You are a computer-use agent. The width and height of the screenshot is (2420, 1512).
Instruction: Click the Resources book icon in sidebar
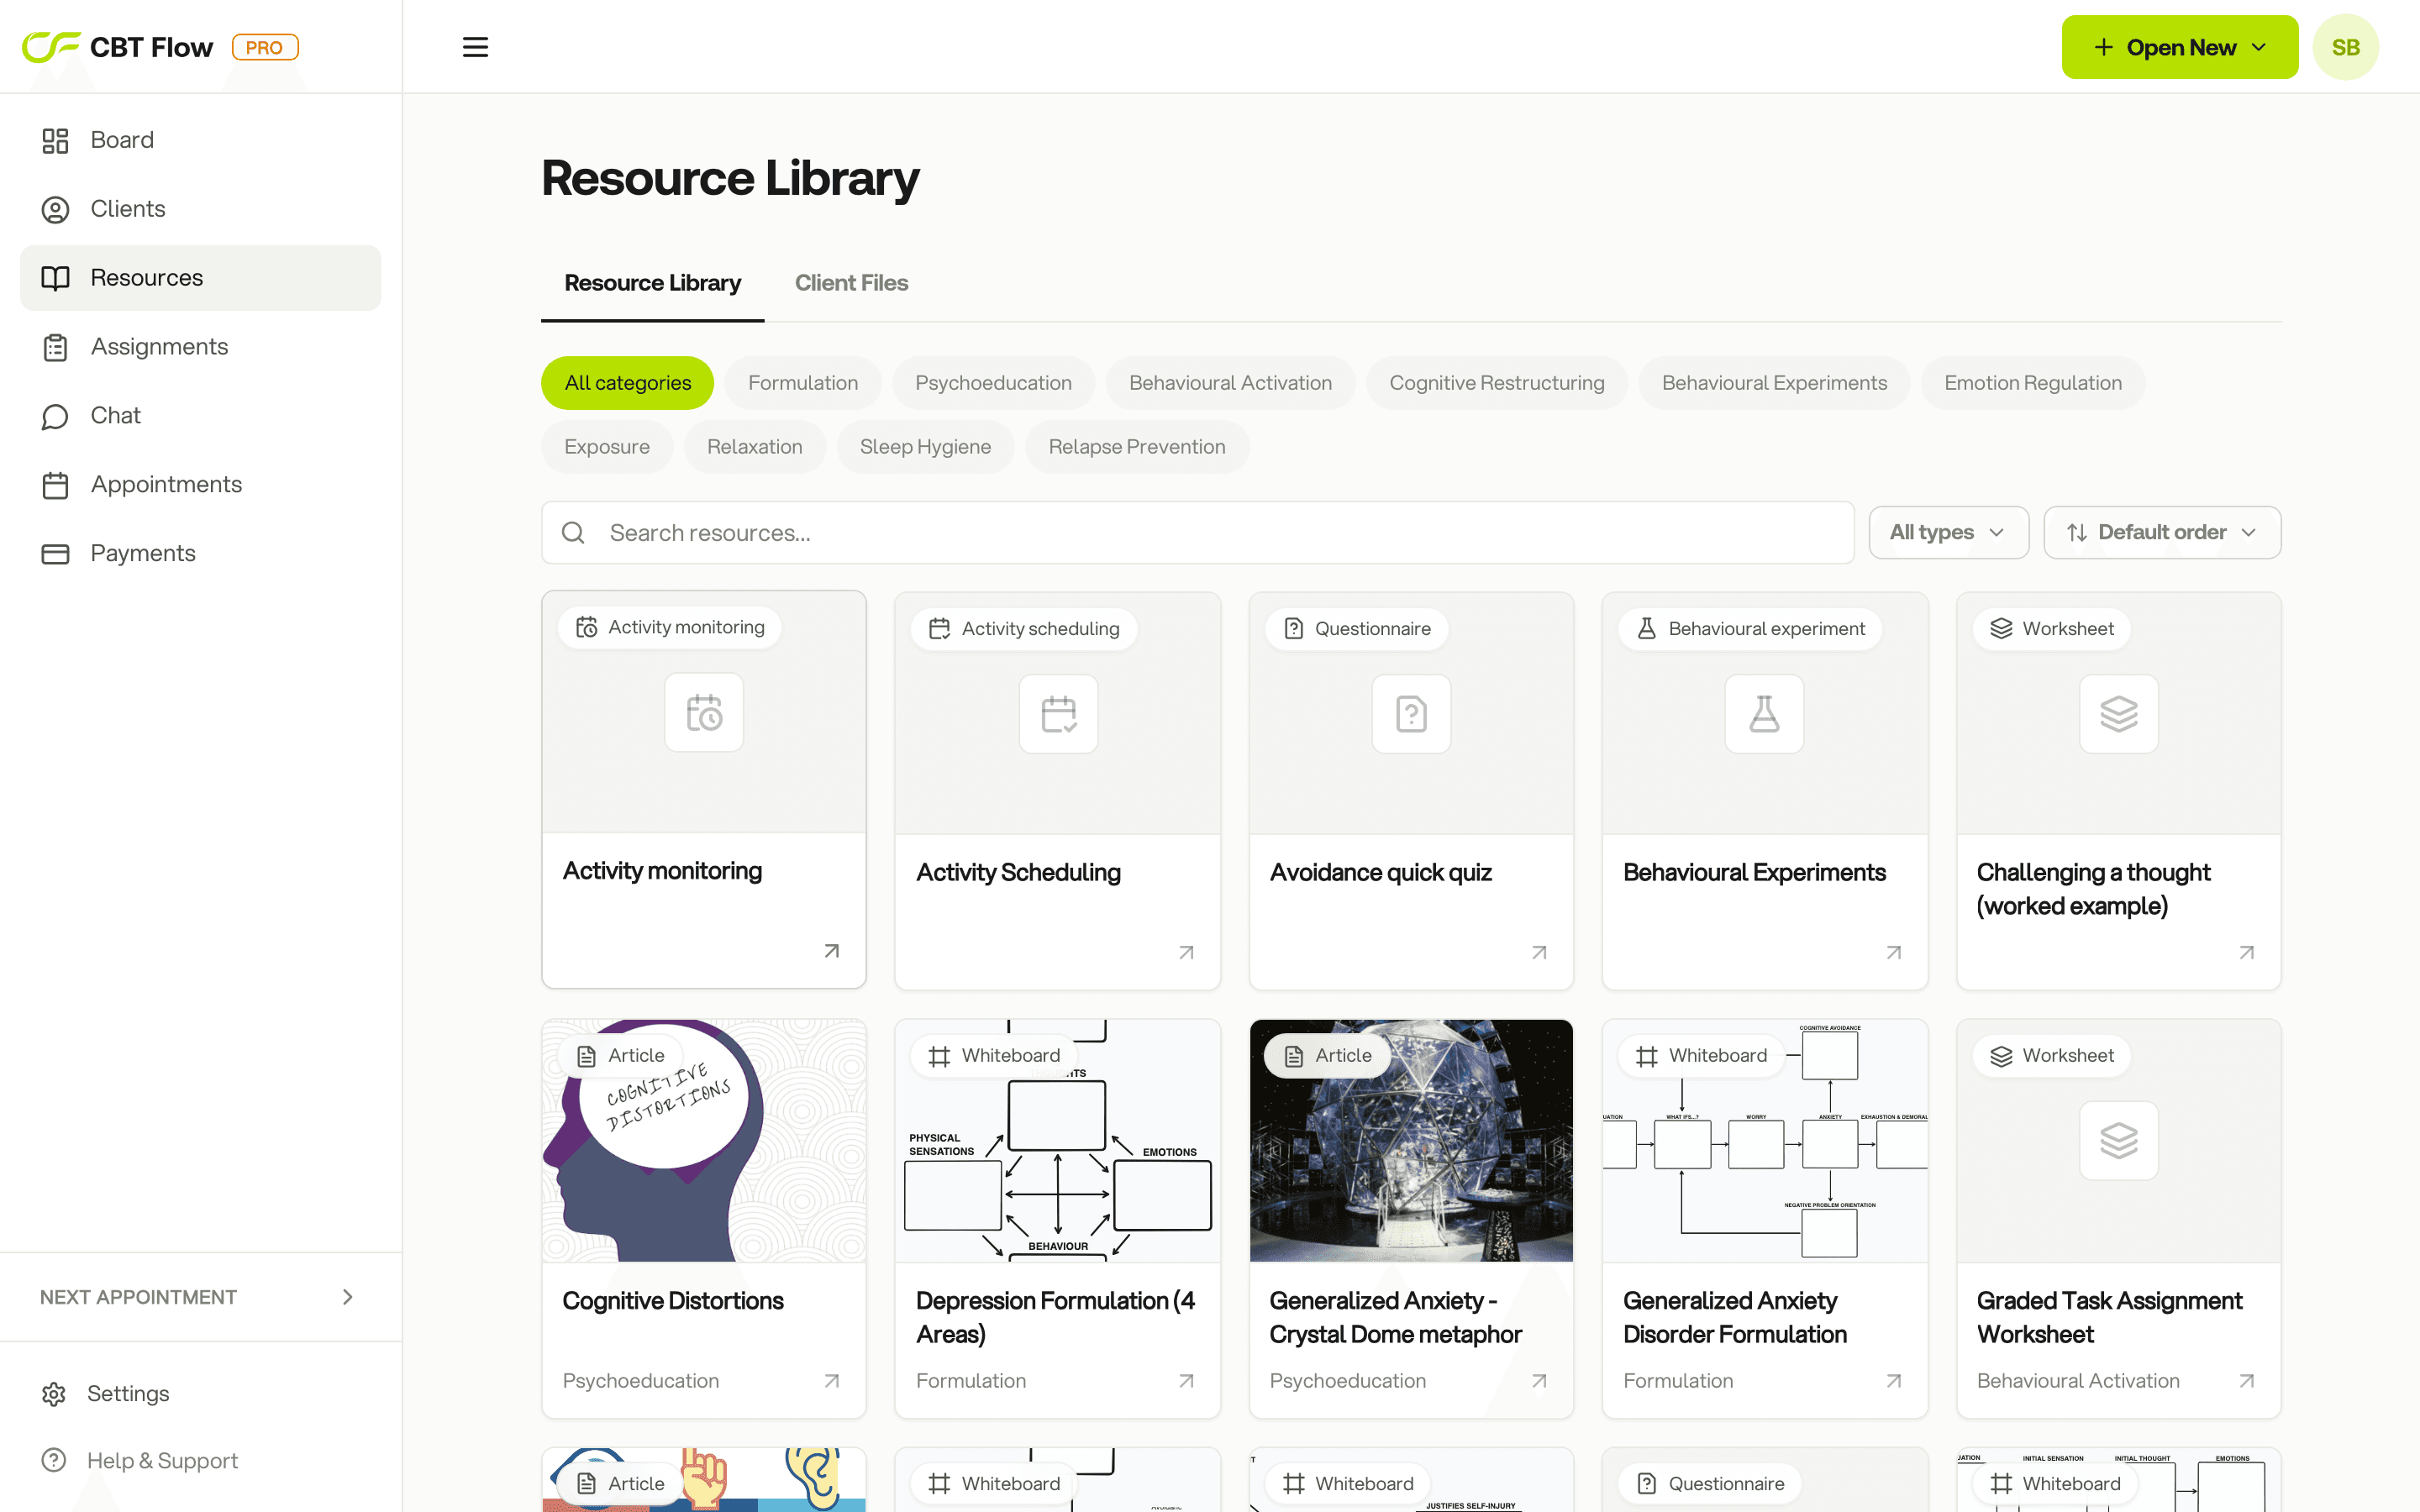[x=55, y=278]
